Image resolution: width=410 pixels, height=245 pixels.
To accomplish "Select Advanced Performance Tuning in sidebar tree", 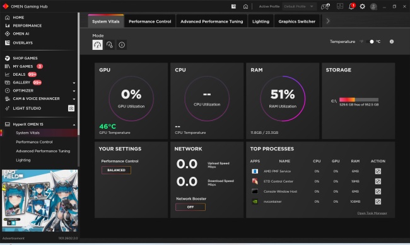I will (43, 151).
